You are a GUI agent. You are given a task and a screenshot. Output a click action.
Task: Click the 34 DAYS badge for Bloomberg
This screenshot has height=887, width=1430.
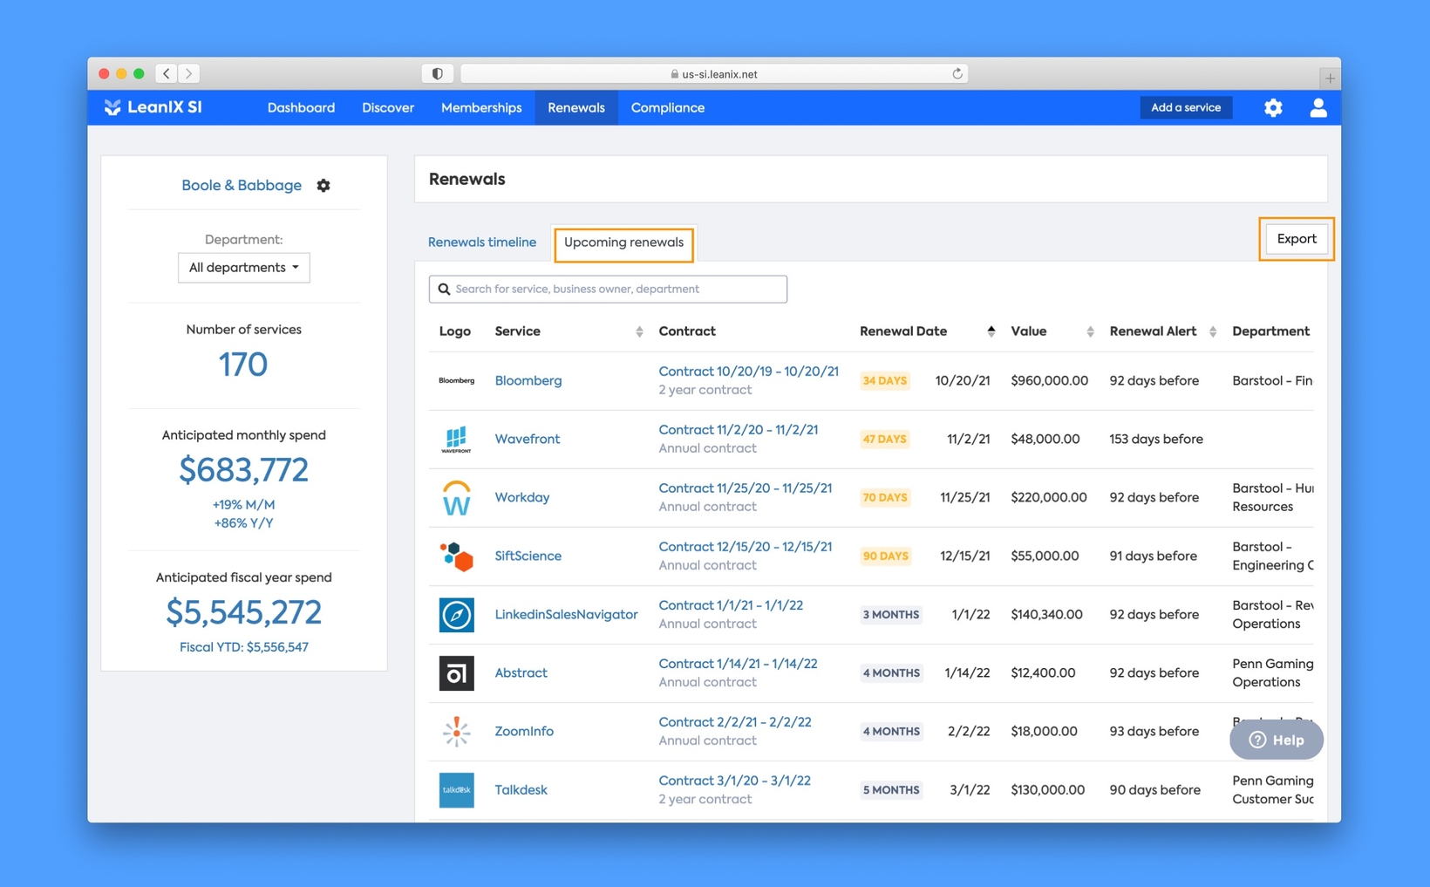click(x=885, y=380)
